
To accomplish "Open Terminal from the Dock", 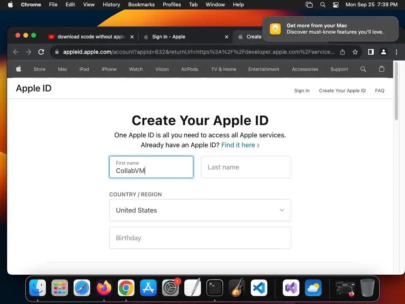I will (x=215, y=288).
